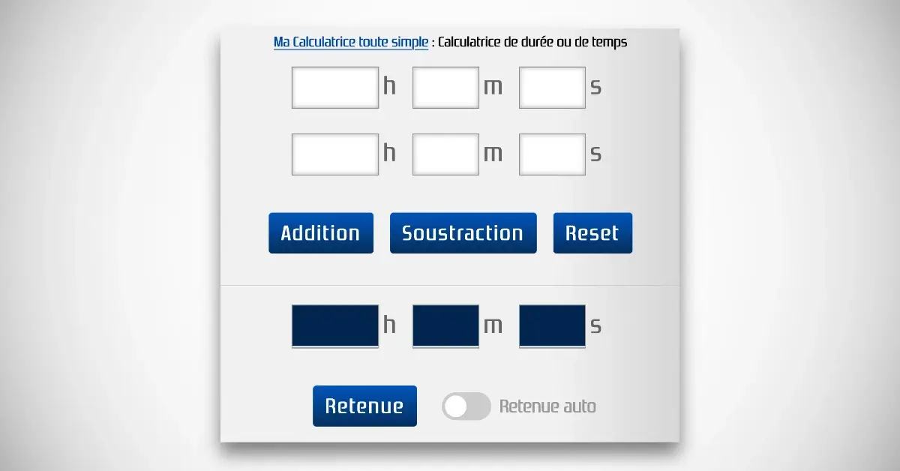This screenshot has height=471, width=900.
Task: Click the dark blue result seconds box
Action: click(x=552, y=325)
